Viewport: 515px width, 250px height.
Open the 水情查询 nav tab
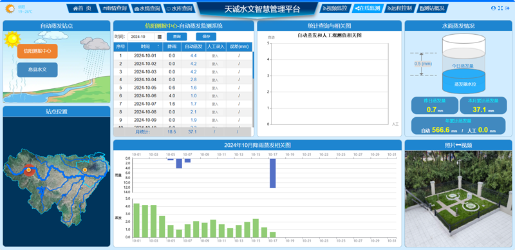point(147,8)
